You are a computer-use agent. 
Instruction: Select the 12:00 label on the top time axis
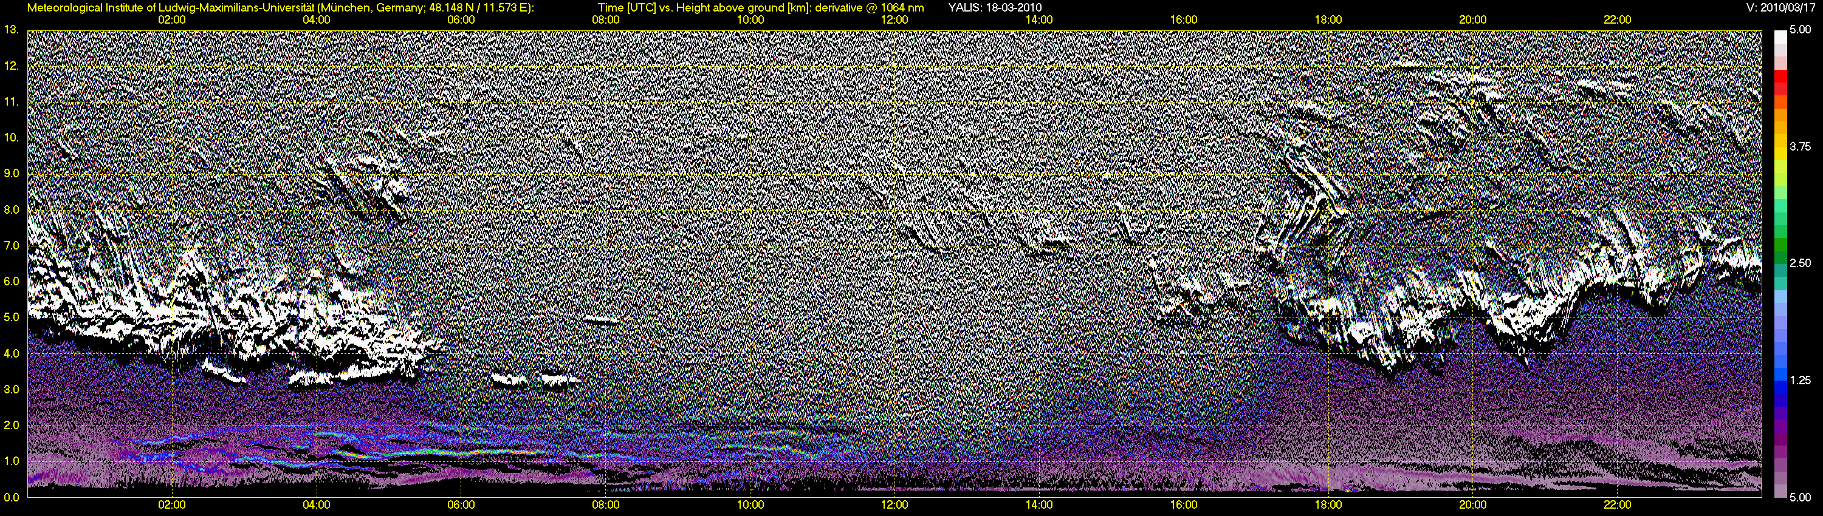(x=894, y=20)
